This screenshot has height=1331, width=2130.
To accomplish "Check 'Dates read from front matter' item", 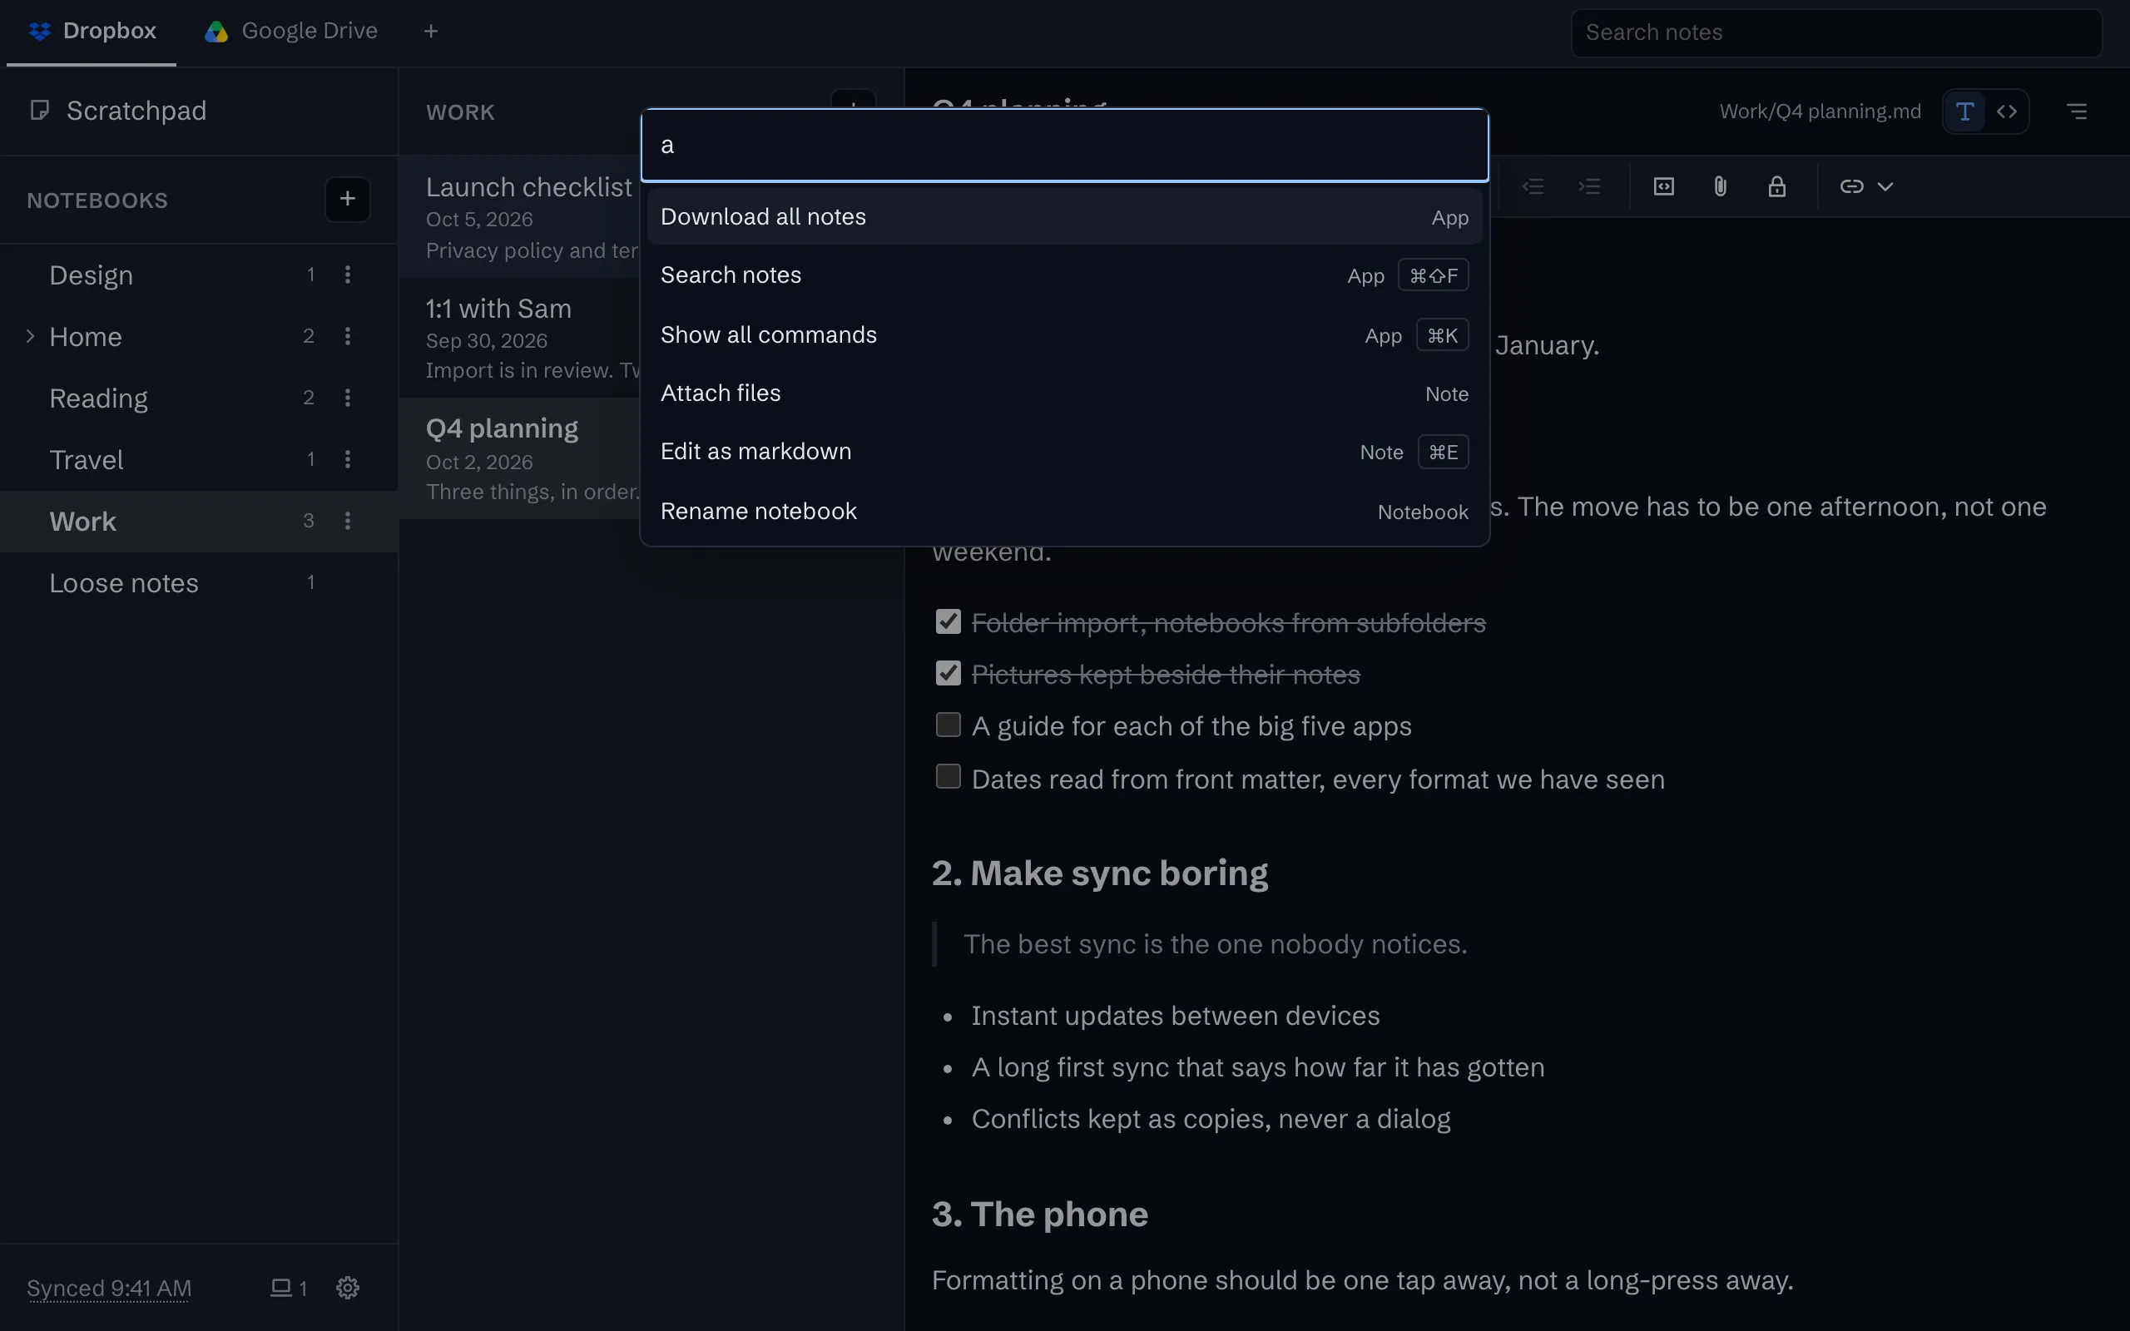I will (x=948, y=776).
